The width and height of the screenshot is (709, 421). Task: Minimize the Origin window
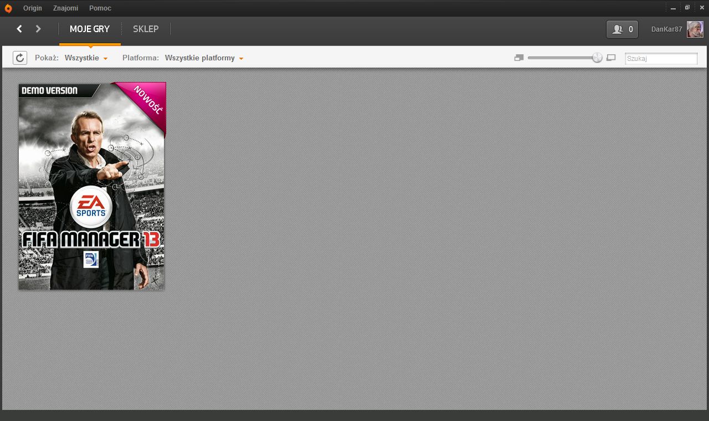[673, 8]
